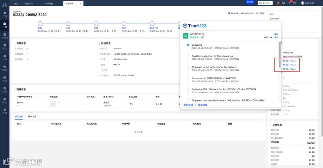Open the 客服 (Customer service) sidebar section
This screenshot has height=168, width=323.
pyautogui.click(x=4, y=79)
